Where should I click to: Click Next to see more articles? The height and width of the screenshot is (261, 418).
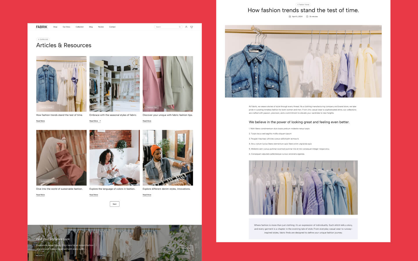[114, 204]
